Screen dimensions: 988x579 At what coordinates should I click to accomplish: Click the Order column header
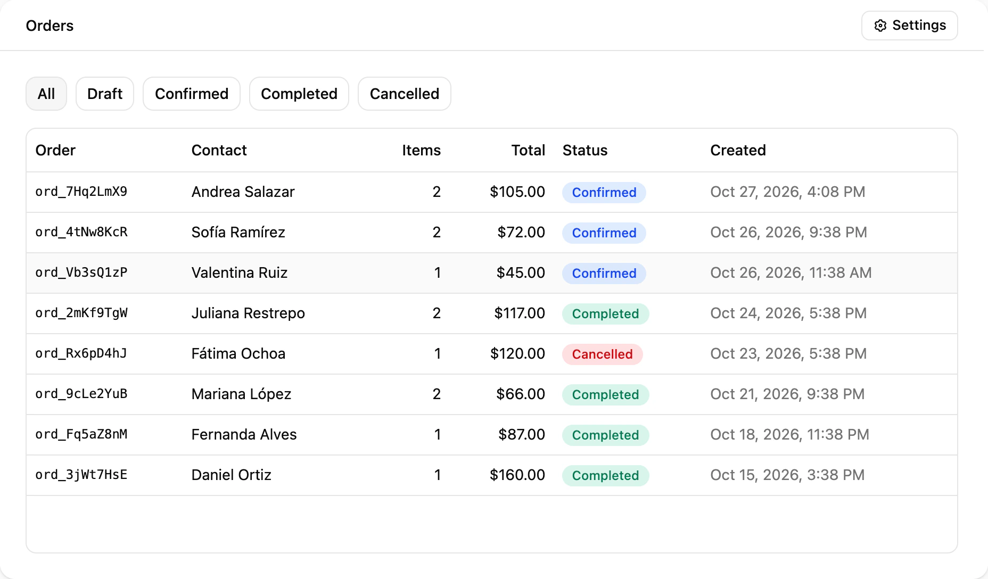[x=55, y=150]
